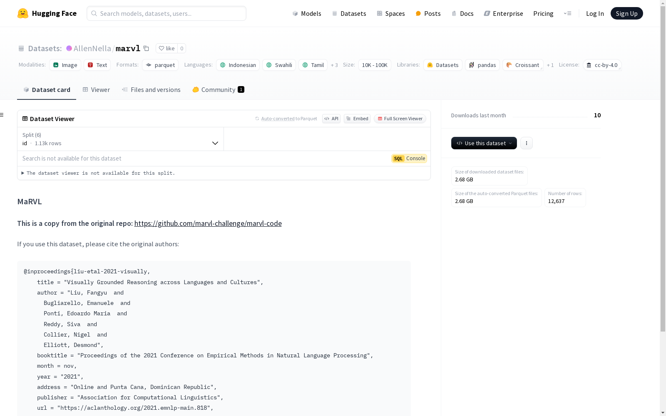This screenshot has width=666, height=416.
Task: Select the Datasets library tag
Action: (443, 65)
